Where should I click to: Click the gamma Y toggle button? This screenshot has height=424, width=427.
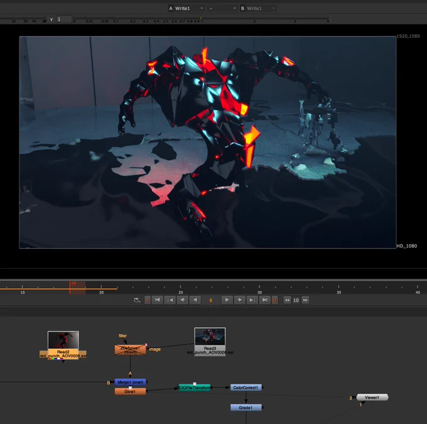[x=51, y=19]
